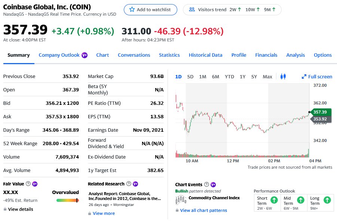
Task: Open the chart in Full screen
Action: click(317, 76)
